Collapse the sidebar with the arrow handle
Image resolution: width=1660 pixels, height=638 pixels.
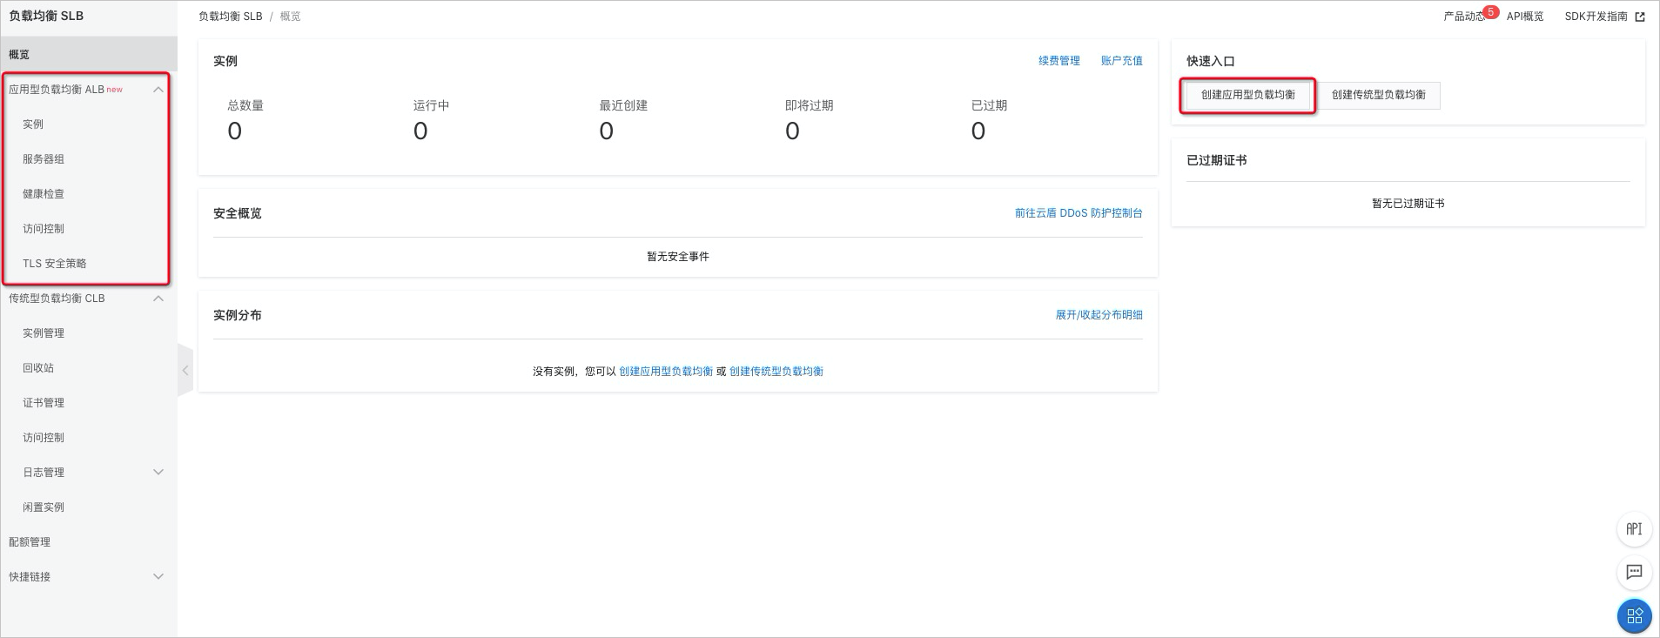[x=185, y=371]
